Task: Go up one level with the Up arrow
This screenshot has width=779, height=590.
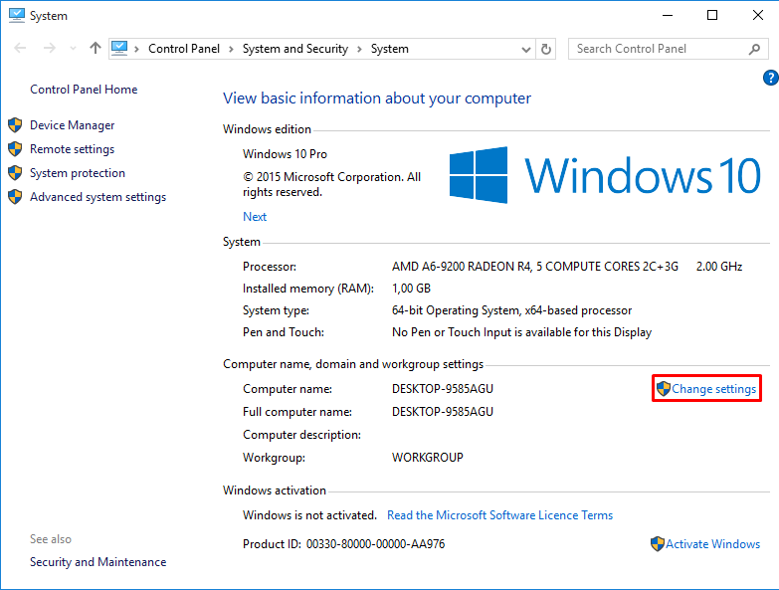Action: (96, 48)
